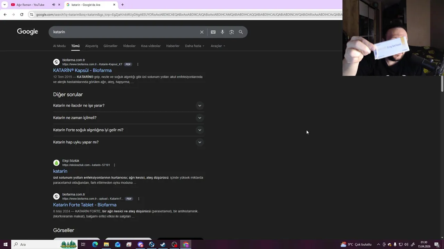Click the browser address bar URL
The height and width of the screenshot is (249, 444).
click(x=189, y=15)
